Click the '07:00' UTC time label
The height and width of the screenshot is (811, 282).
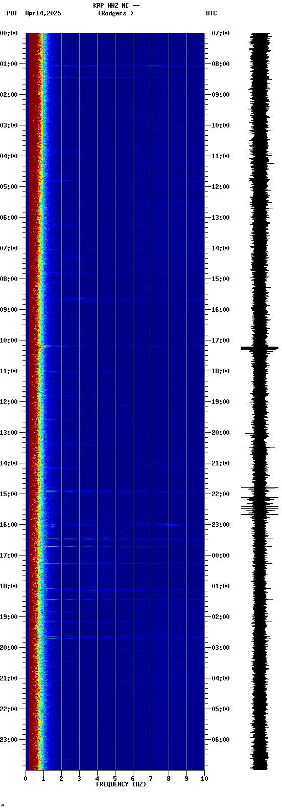tap(221, 33)
